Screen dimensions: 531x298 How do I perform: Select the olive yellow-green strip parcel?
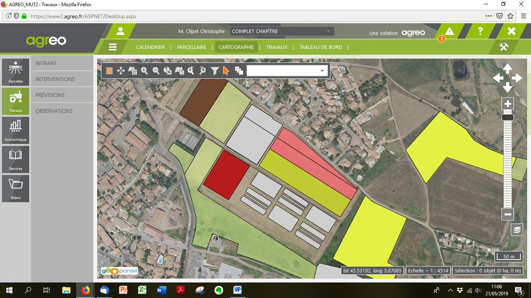click(x=305, y=183)
